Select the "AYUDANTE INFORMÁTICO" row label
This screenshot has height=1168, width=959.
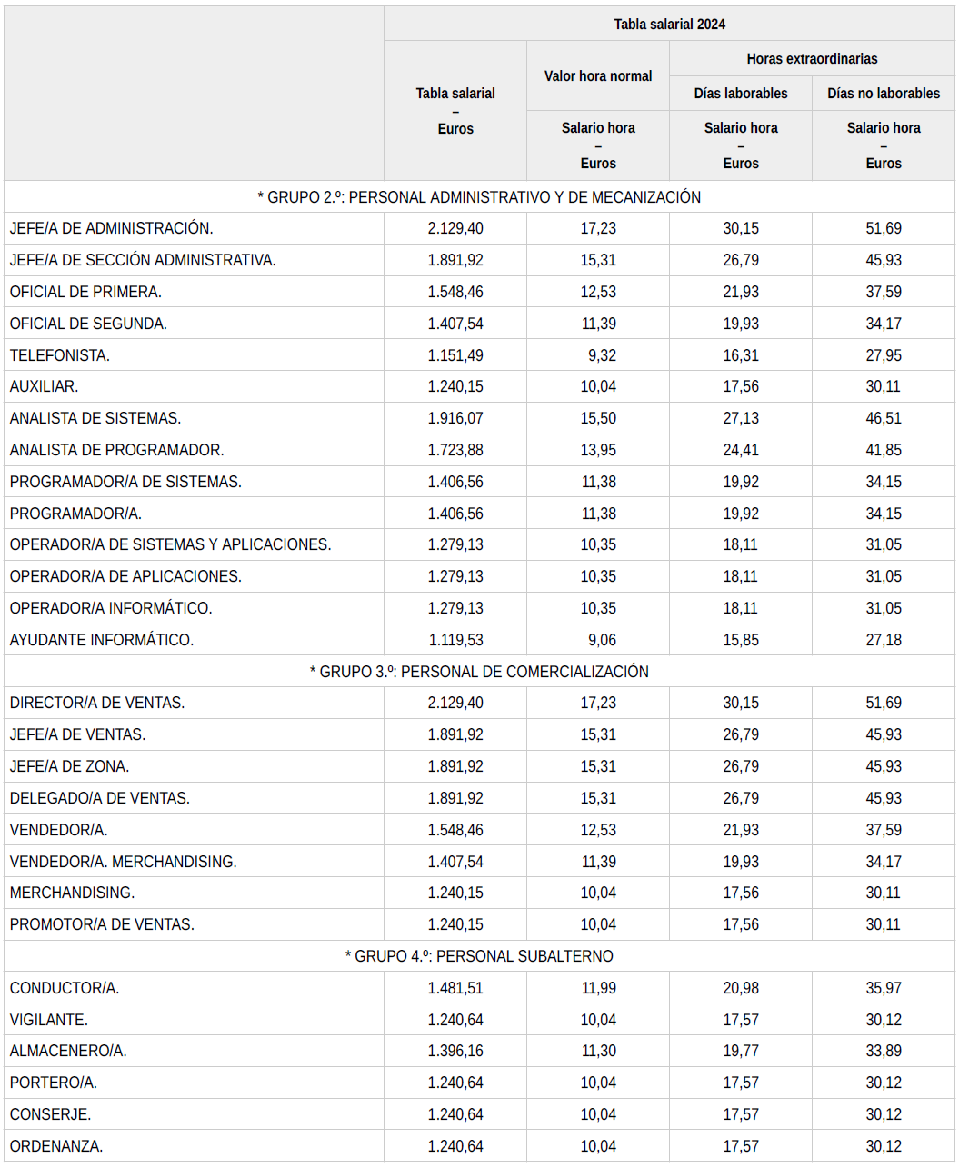tap(102, 640)
